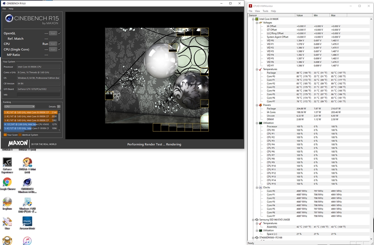The image size is (374, 245).
Task: Click the Samsung SSD 960 EVO drive icon
Action: (257, 220)
